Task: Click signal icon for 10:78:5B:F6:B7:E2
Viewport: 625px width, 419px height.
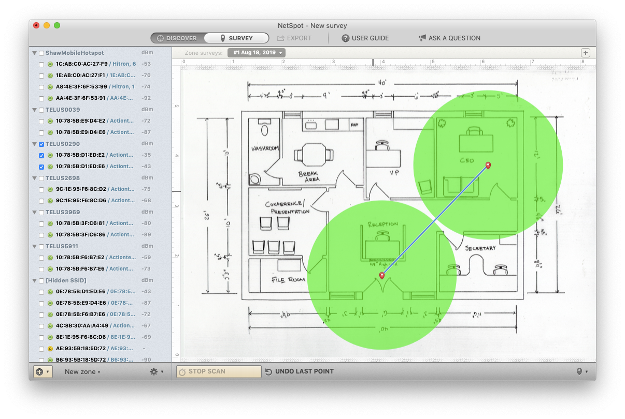Action: 50,258
